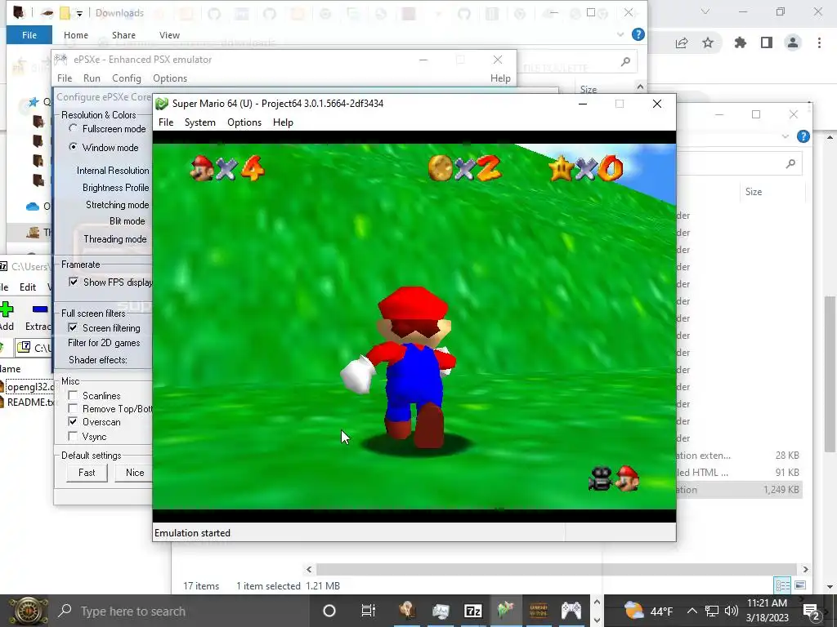Click horizontal scrollbar left arrow

(309, 569)
